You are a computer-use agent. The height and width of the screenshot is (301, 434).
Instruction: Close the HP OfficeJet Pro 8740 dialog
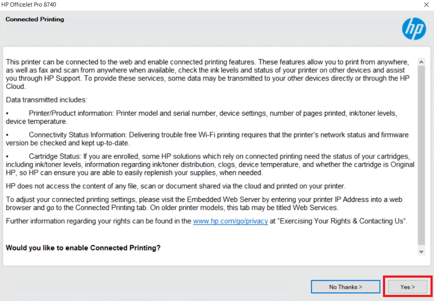426,5
